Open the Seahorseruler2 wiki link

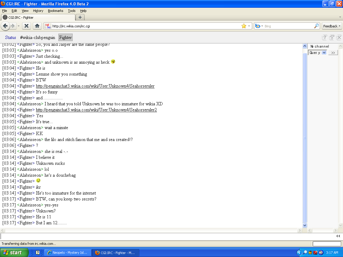coord(96,110)
